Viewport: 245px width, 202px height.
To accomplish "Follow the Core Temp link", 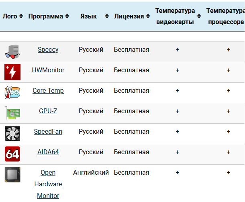I will [48, 90].
